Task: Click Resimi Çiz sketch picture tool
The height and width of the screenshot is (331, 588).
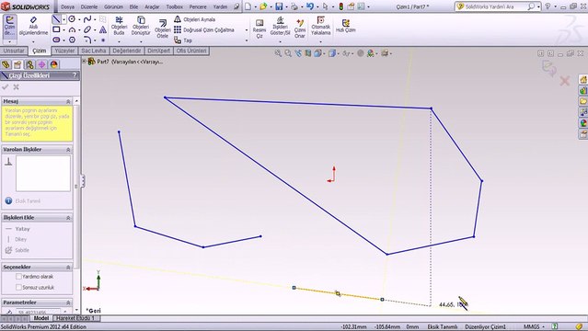Action: tap(259, 29)
